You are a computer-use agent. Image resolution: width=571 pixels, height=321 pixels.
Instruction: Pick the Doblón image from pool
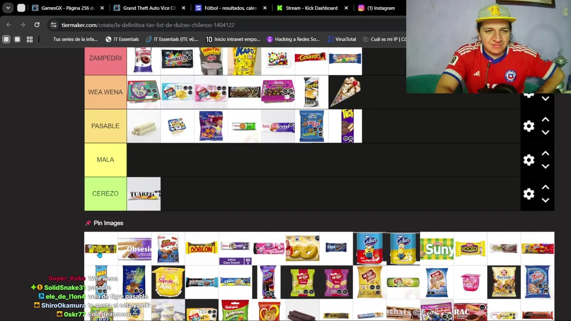point(202,249)
